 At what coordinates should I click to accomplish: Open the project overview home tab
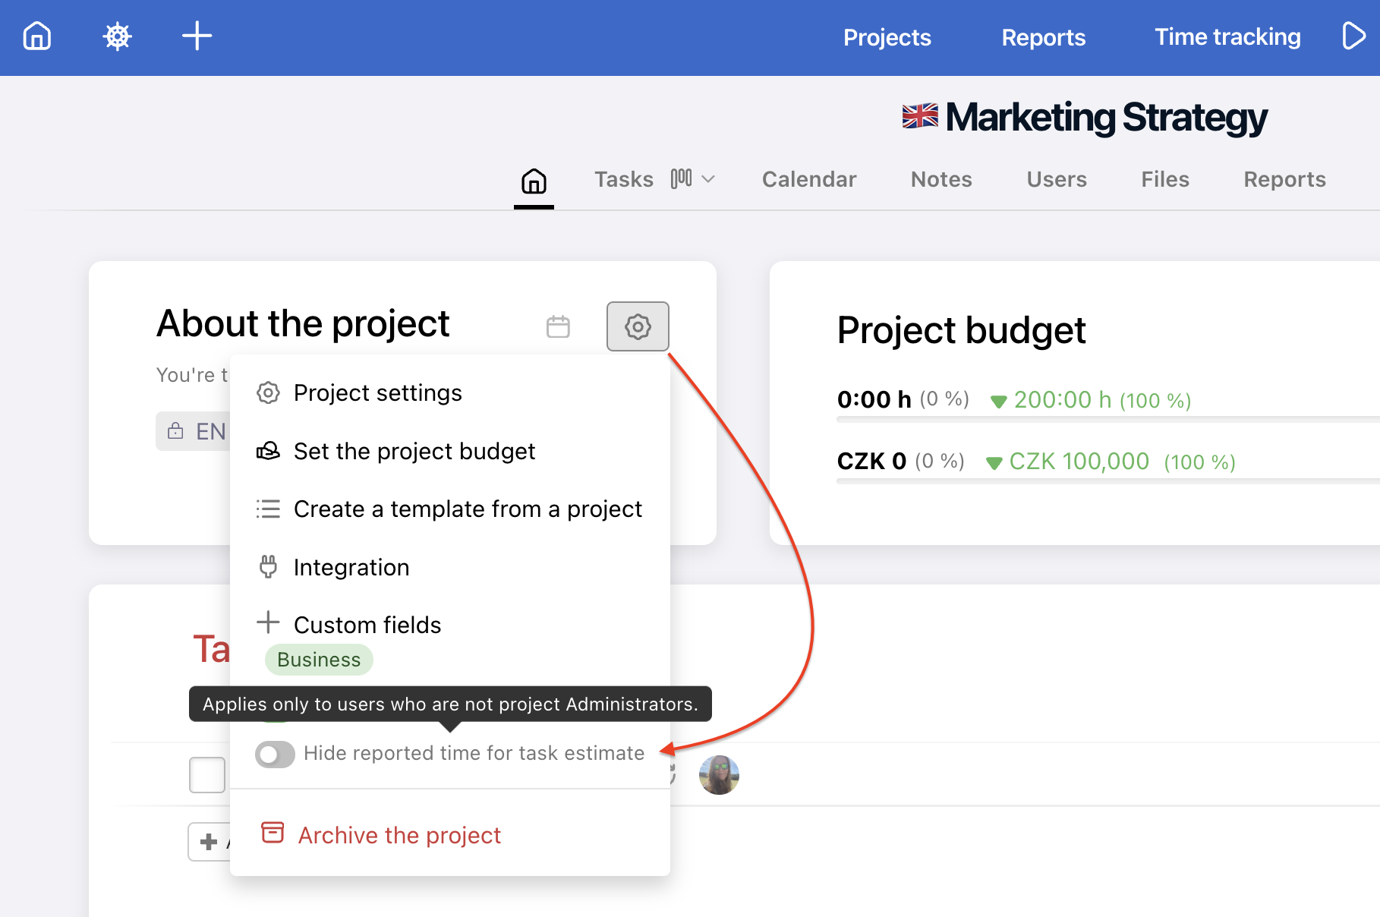coord(534,181)
